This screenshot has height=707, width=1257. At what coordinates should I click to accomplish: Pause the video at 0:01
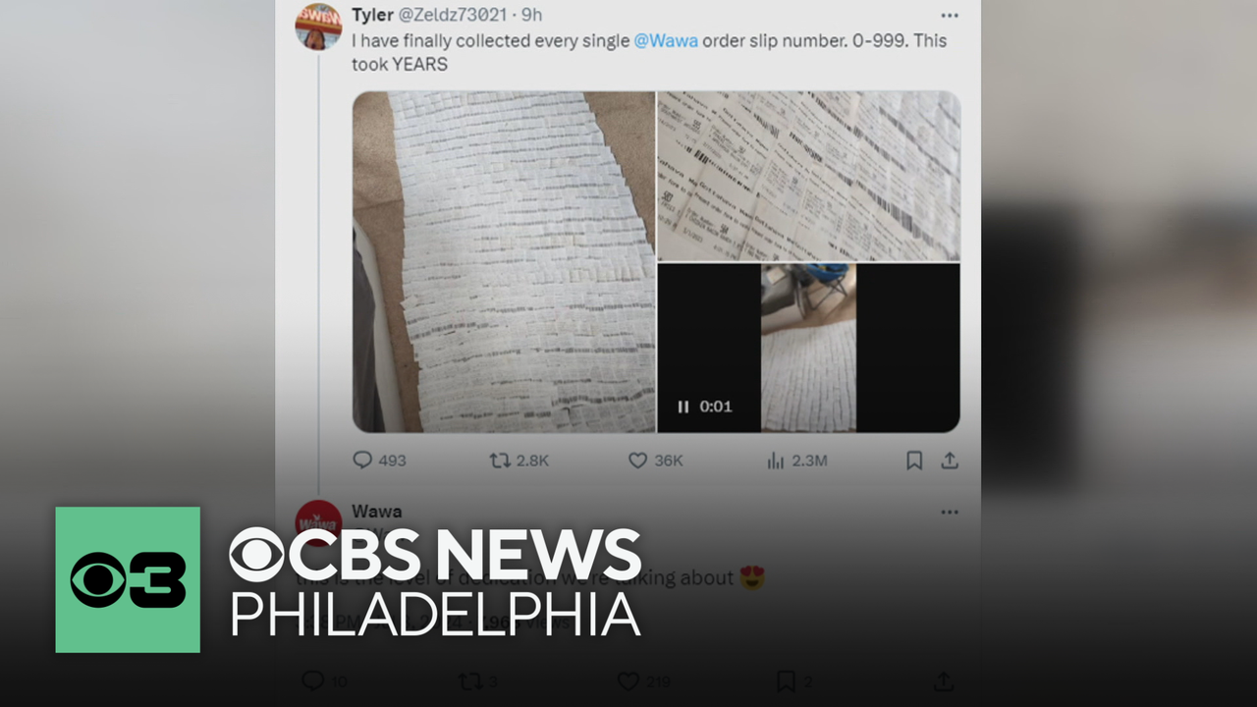683,407
